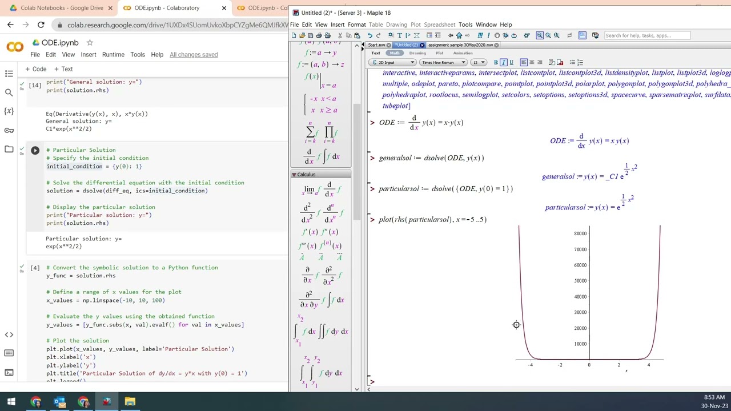Switch to Start.mw tab in Maple
The width and height of the screenshot is (731, 411).
click(x=376, y=45)
